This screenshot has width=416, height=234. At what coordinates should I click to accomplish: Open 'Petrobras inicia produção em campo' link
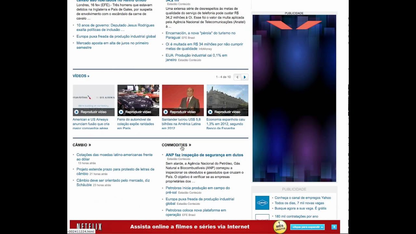point(198,190)
